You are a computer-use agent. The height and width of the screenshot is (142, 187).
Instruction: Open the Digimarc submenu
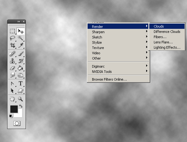tap(118, 66)
